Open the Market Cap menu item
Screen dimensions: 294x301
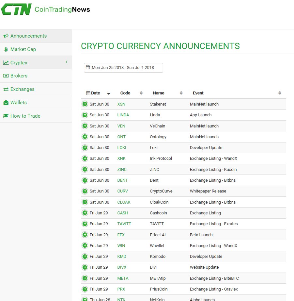point(36,49)
